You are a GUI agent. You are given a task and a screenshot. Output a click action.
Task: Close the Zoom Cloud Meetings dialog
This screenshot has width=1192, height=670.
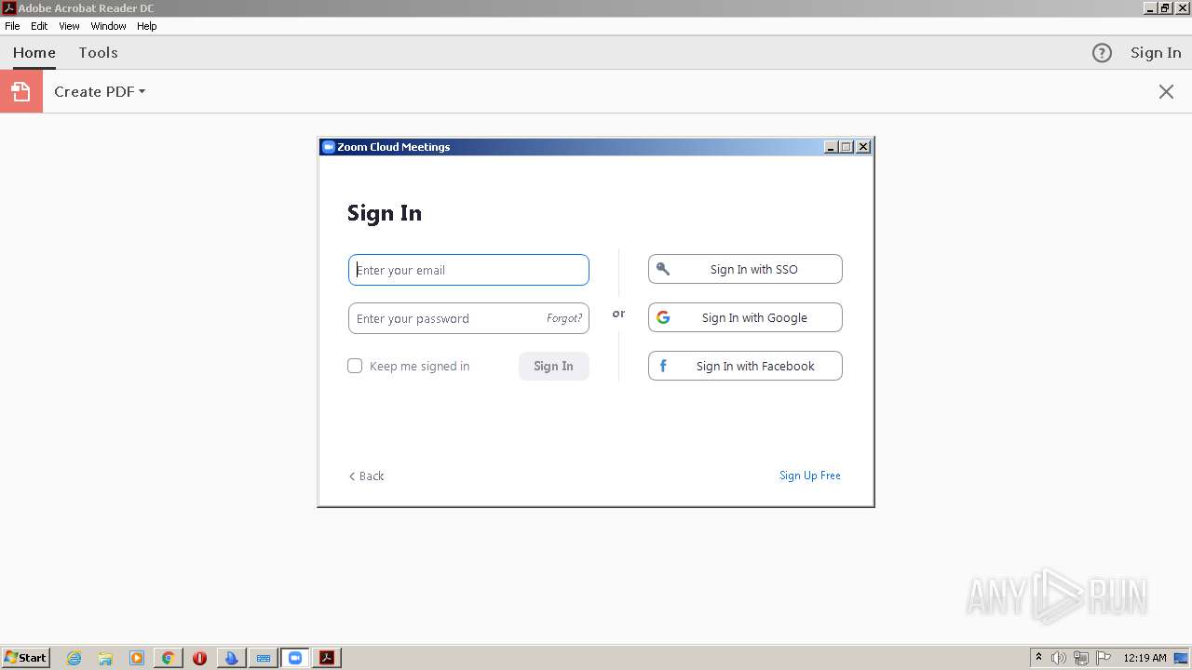click(x=863, y=147)
